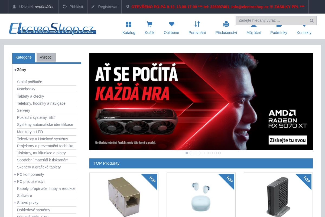Activate the first slider navigation dot
The width and height of the screenshot is (325, 217).
[187, 153]
